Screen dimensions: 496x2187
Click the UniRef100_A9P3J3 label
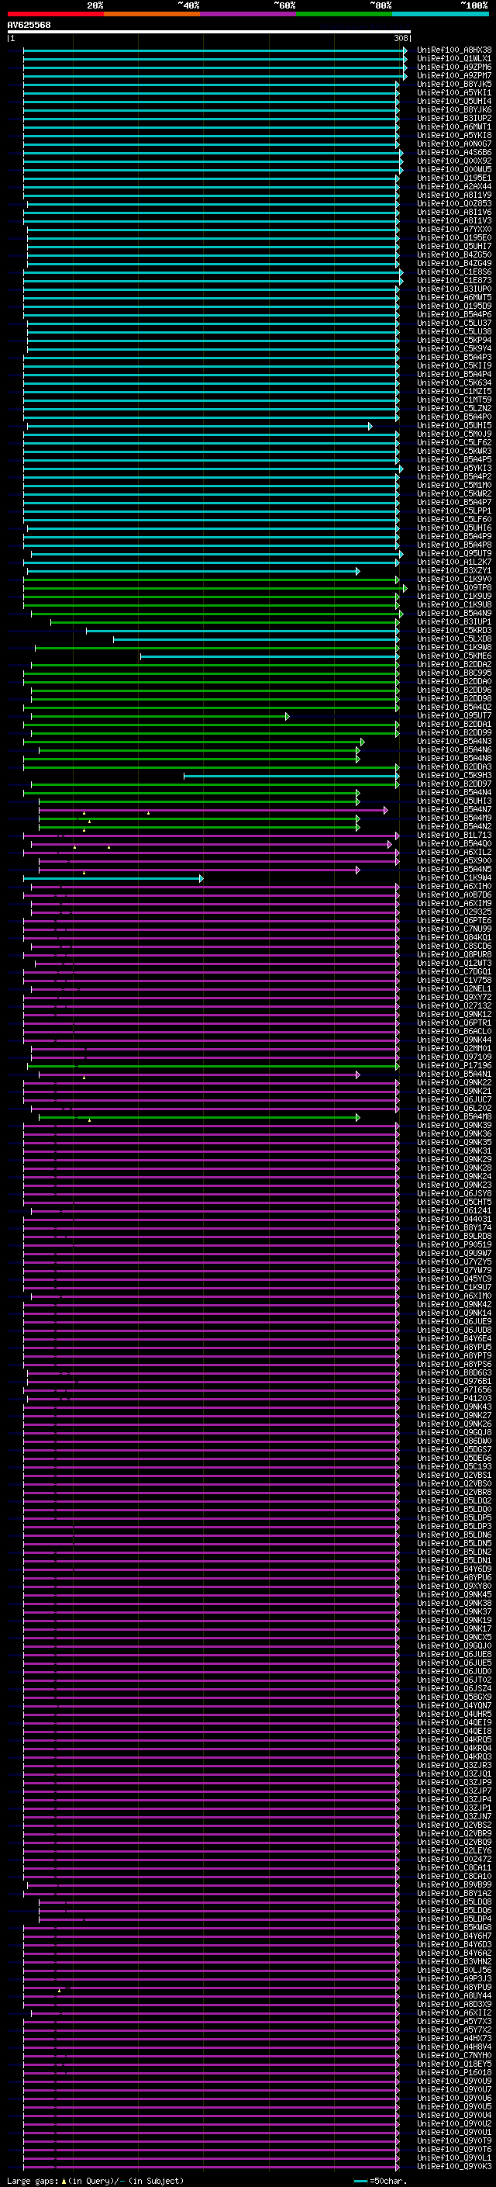tap(454, 1979)
